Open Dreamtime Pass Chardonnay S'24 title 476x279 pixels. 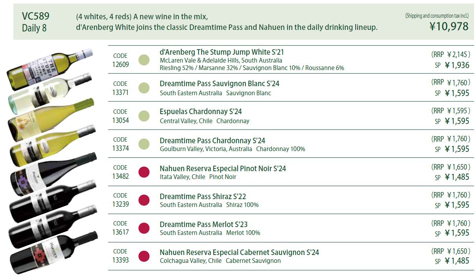pyautogui.click(x=212, y=140)
